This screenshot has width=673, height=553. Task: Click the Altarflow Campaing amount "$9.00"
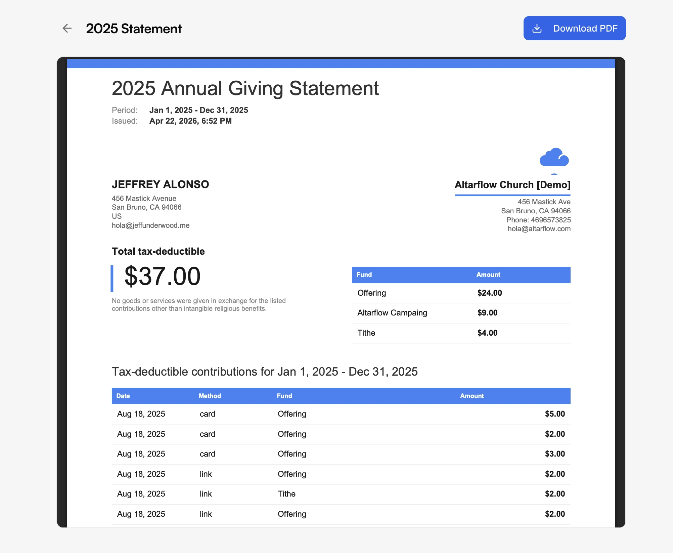(487, 313)
